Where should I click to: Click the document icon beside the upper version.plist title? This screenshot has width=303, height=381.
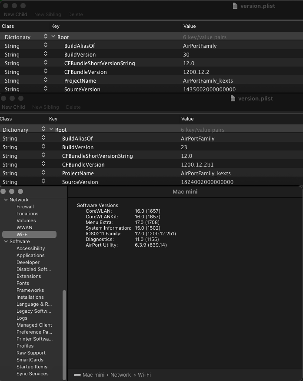click(235, 6)
